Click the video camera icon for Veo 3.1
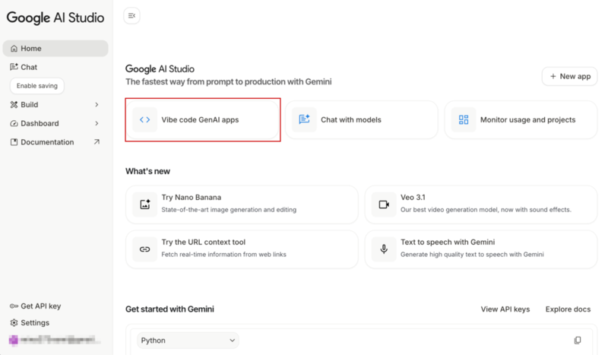 coord(384,204)
